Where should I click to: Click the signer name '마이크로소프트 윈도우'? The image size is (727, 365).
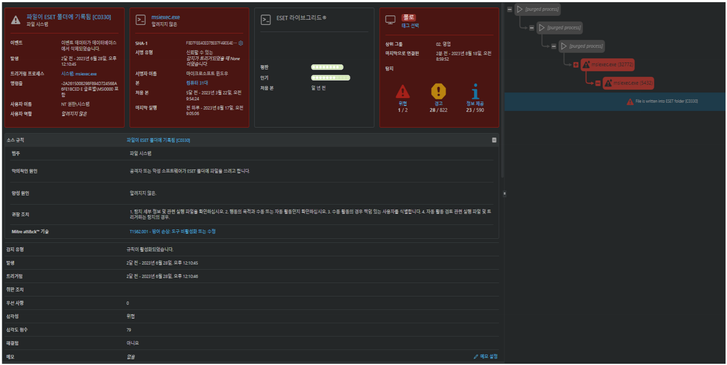click(x=207, y=74)
